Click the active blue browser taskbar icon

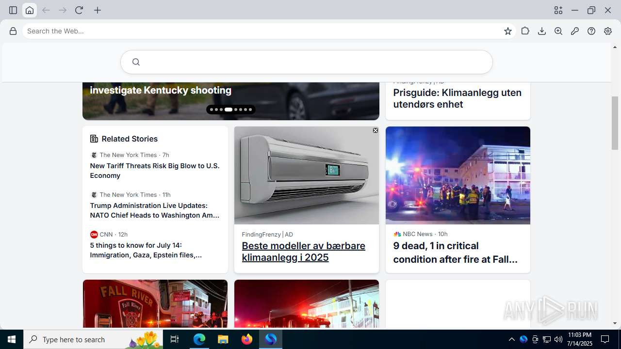pos(271,339)
